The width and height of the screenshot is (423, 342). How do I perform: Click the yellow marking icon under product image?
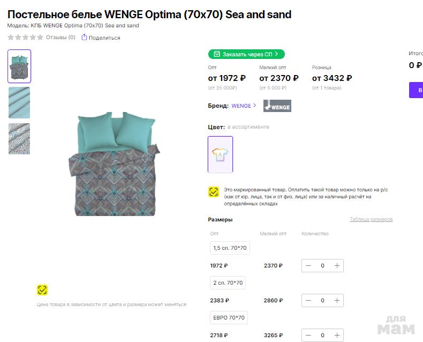pyautogui.click(x=42, y=290)
